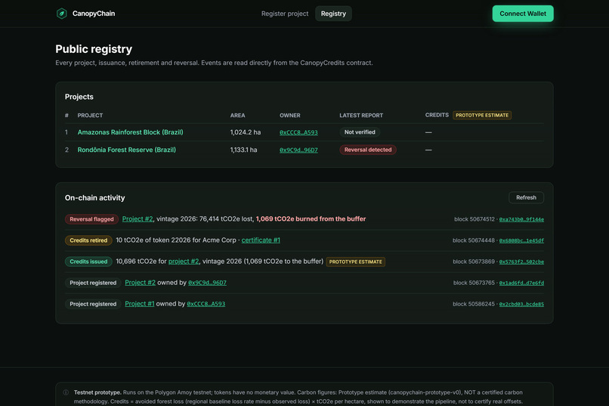This screenshot has height=406, width=609.
Task: Select the Registry tab
Action: coord(333,14)
